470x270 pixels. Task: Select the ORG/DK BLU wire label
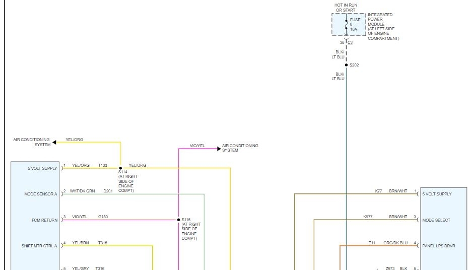[395, 243]
